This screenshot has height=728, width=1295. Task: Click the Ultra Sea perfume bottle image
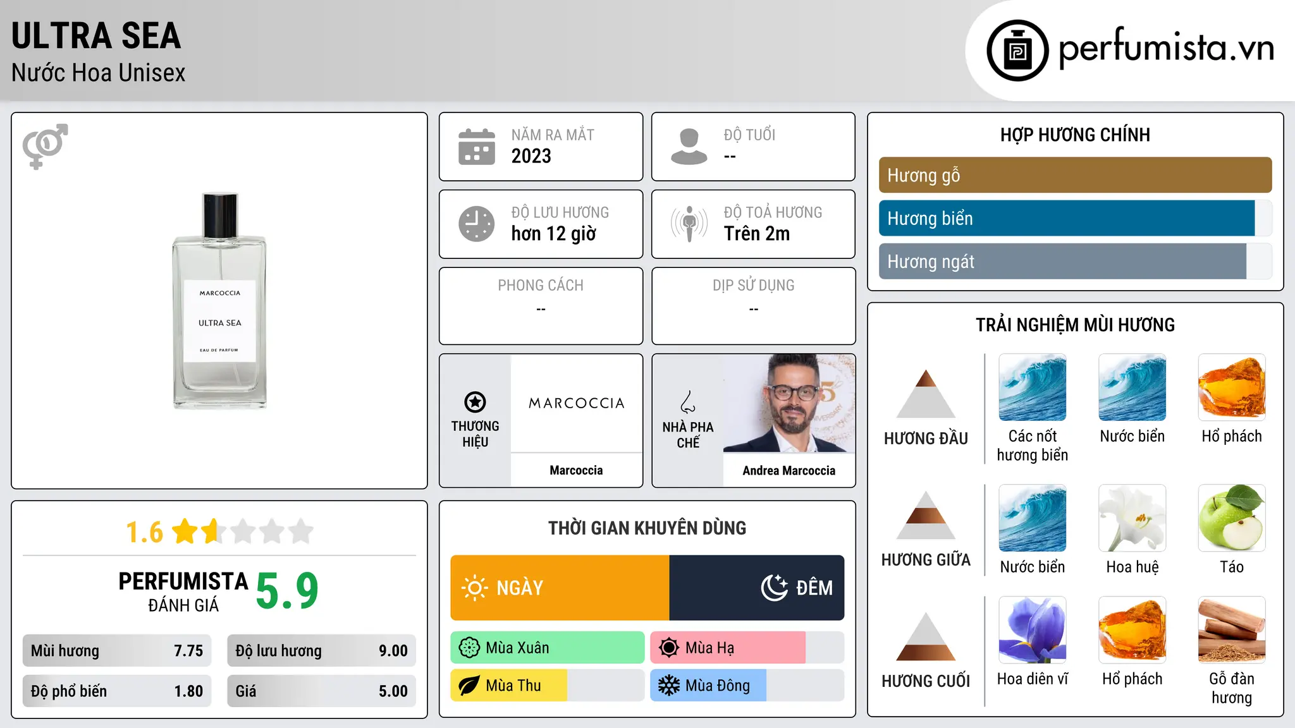(219, 301)
